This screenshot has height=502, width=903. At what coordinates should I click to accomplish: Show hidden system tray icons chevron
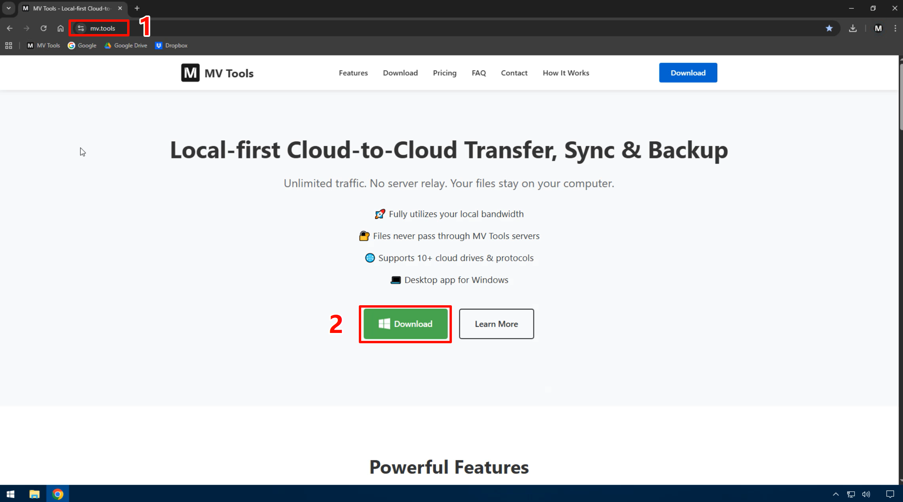(836, 494)
